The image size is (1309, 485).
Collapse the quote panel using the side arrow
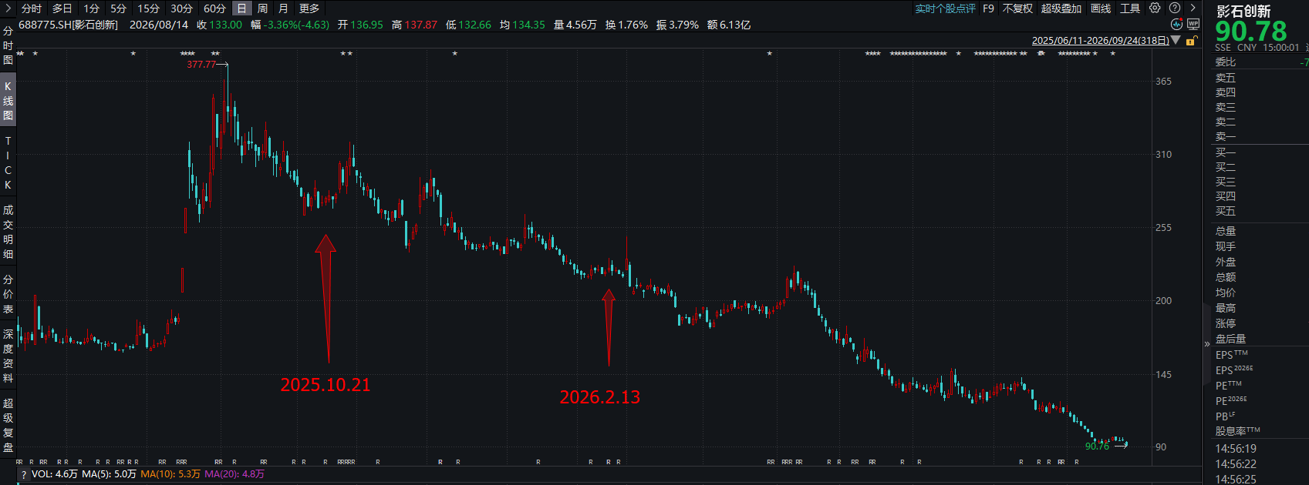pyautogui.click(x=1207, y=343)
